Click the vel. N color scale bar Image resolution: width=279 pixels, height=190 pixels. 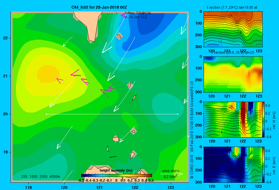click(264, 119)
